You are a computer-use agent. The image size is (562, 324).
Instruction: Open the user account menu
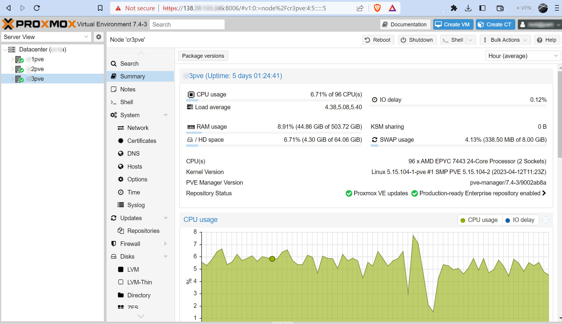(x=539, y=24)
